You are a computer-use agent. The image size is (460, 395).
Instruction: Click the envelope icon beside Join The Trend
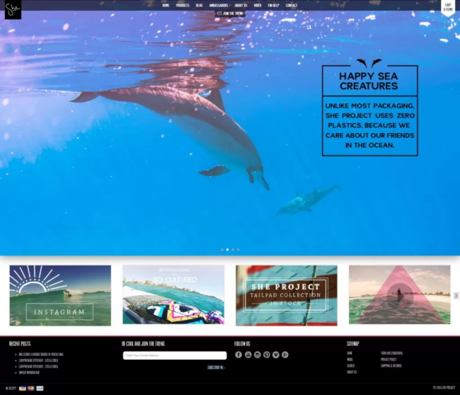219,13
